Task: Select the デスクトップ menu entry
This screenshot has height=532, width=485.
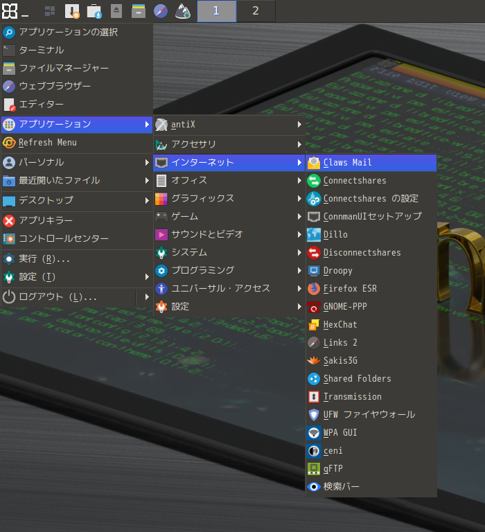Action: point(77,200)
